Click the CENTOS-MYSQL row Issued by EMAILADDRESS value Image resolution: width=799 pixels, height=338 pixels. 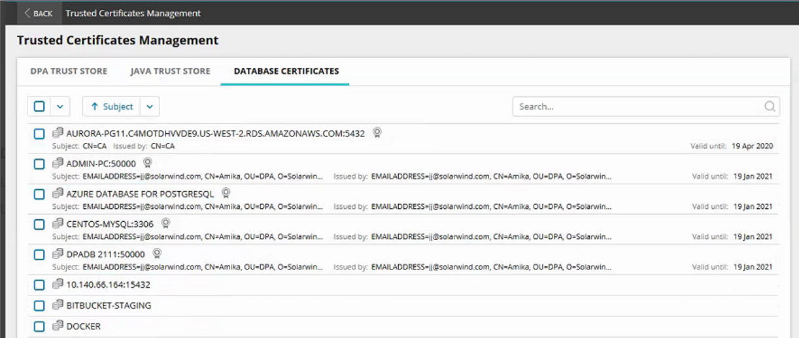tap(492, 237)
